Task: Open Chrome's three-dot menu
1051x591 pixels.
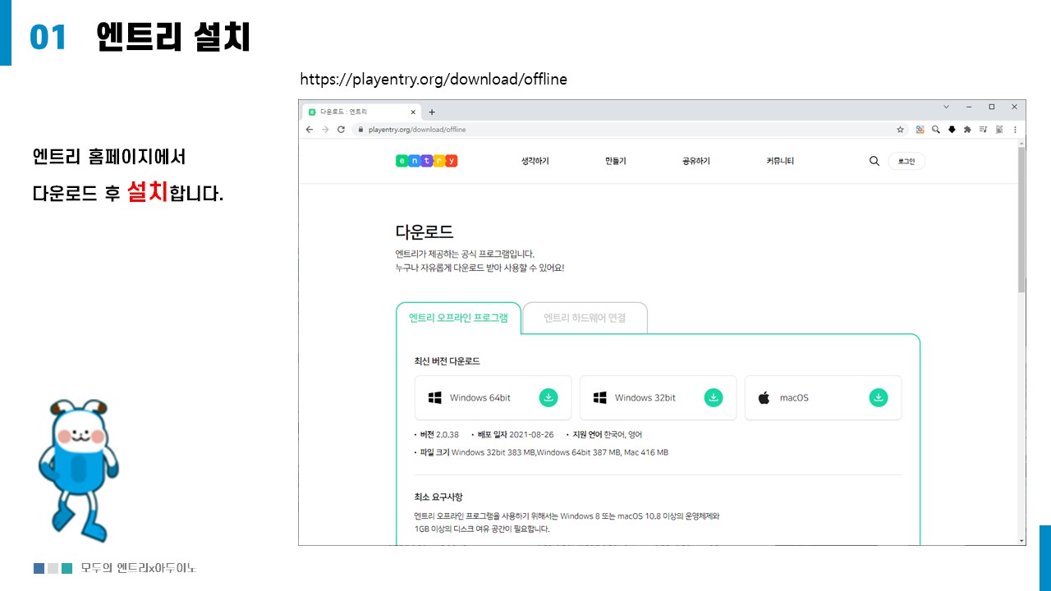Action: [x=1015, y=130]
